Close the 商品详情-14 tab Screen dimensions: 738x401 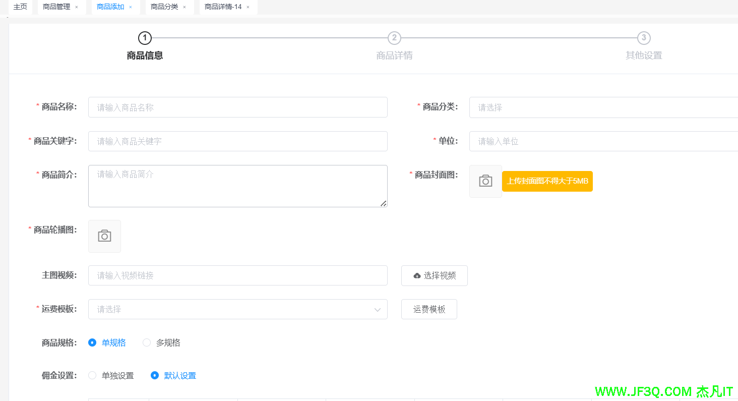pos(248,7)
